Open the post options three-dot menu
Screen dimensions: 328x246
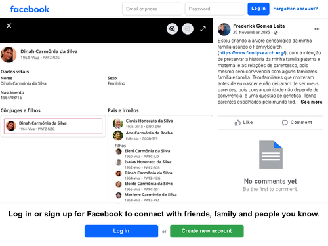pos(317,29)
